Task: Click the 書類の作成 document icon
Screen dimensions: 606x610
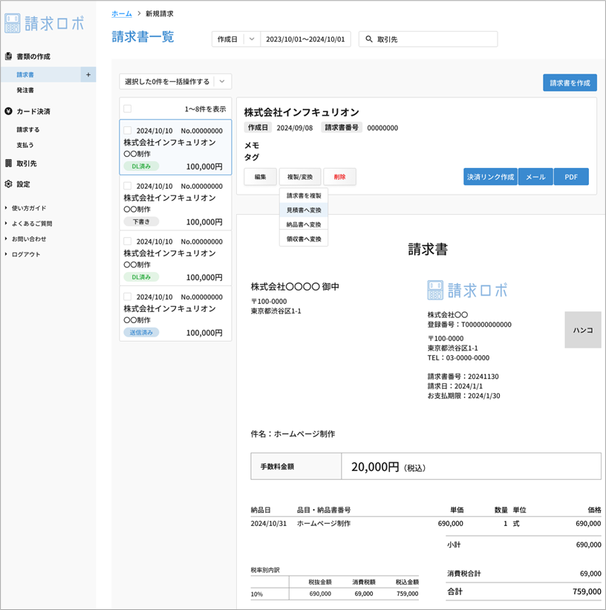Action: click(8, 56)
